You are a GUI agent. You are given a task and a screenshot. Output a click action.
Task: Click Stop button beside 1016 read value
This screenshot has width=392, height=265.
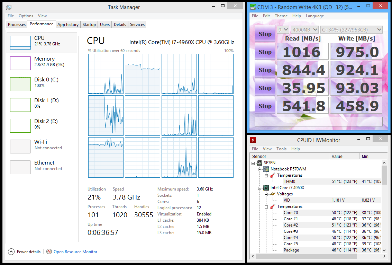point(265,52)
